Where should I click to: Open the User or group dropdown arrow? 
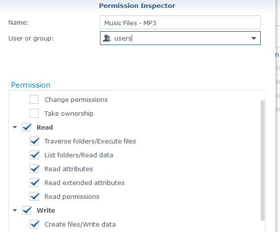254,38
